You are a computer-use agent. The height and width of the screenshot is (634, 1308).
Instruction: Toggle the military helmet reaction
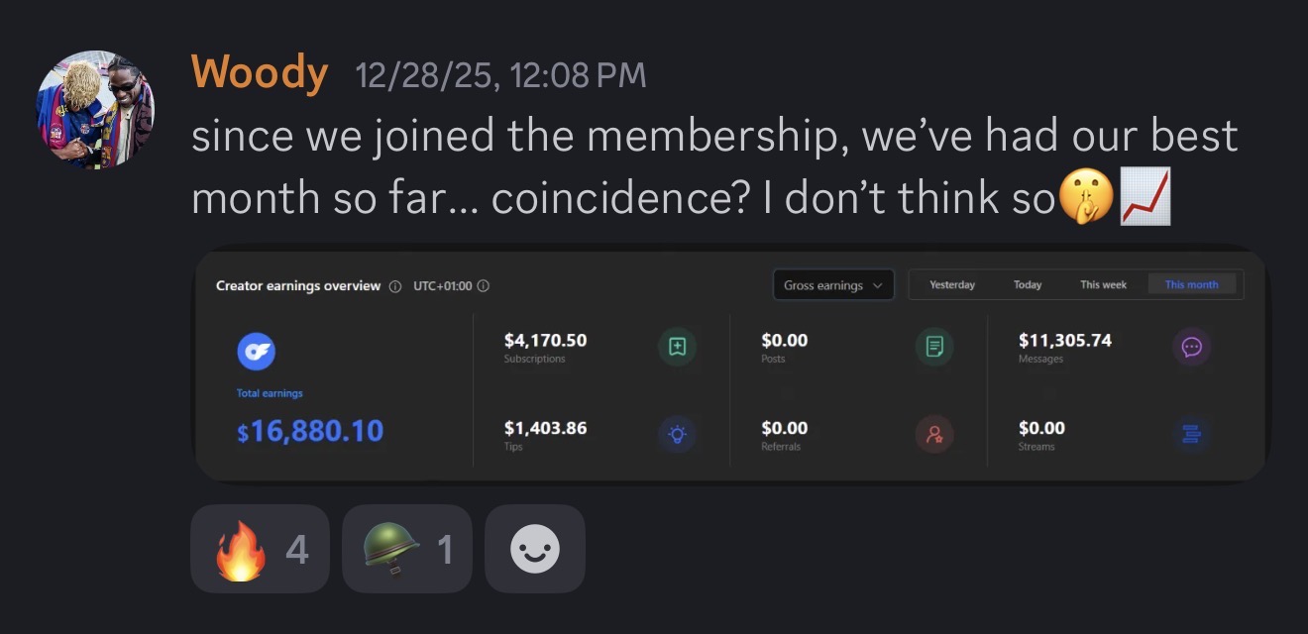406,549
